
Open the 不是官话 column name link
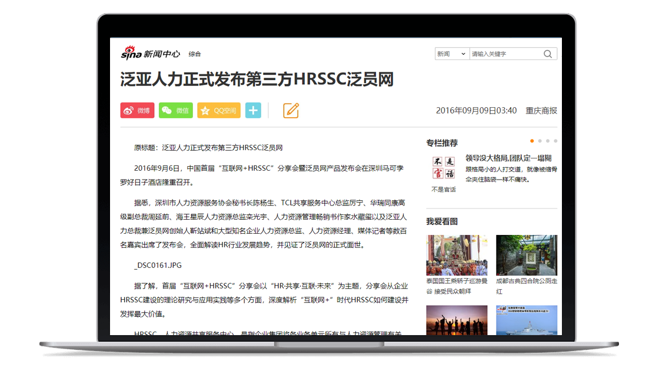[x=444, y=189]
